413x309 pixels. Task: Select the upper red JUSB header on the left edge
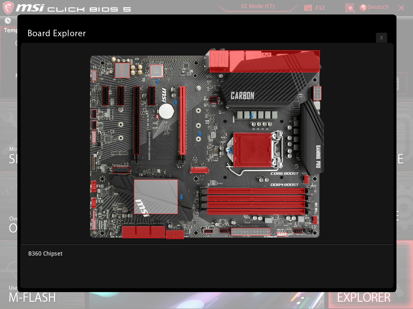pyautogui.click(x=94, y=186)
